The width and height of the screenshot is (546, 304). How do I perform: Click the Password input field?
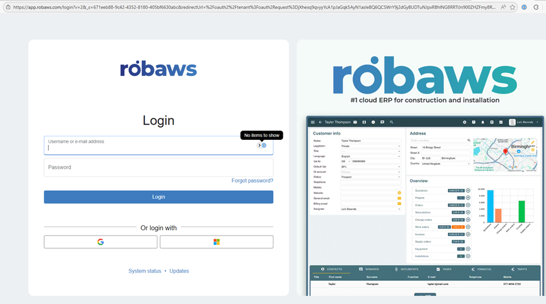coord(159,167)
